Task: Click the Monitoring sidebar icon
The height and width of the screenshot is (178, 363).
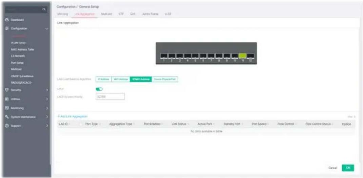Action: click(x=7, y=108)
